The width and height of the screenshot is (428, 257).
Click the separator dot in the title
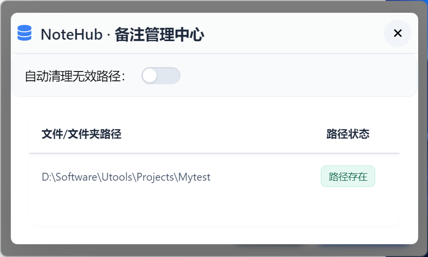[x=109, y=35]
